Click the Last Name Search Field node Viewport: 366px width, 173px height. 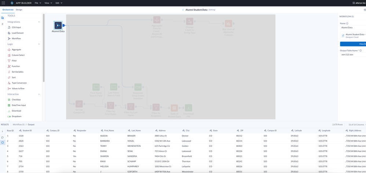(114, 87)
